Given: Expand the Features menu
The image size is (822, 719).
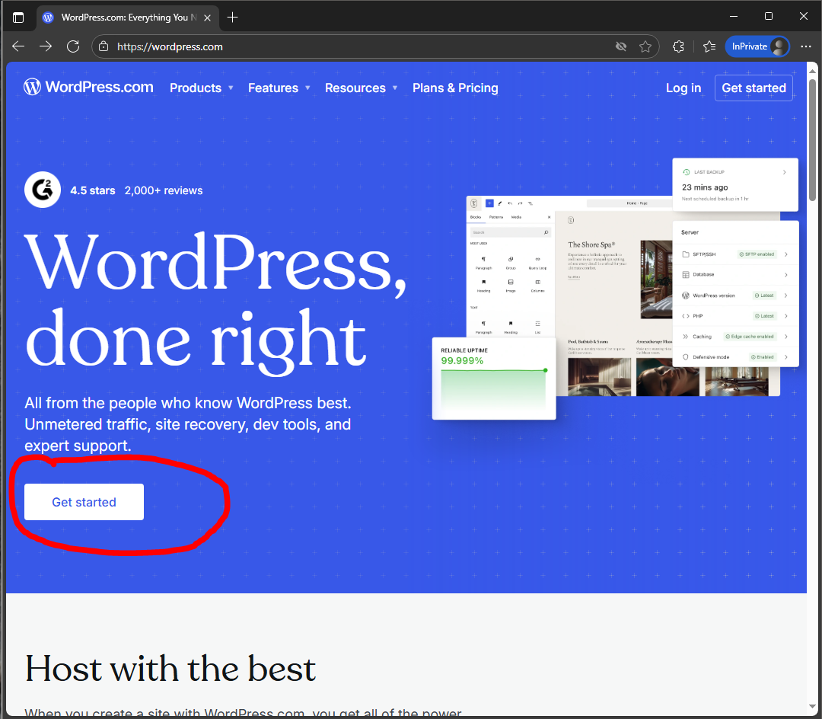Looking at the screenshot, I should coord(279,88).
